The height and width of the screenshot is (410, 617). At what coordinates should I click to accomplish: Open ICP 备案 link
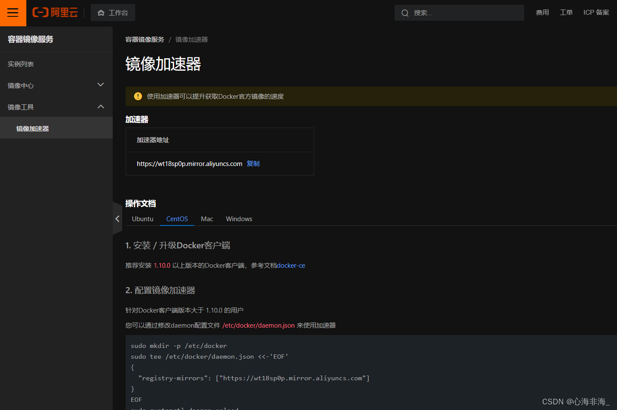[x=596, y=13]
